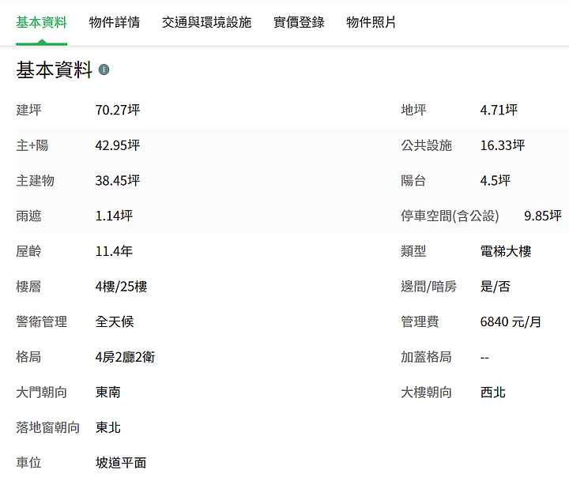Click the 基本資料 section heading
The height and width of the screenshot is (477, 569).
[x=54, y=69]
